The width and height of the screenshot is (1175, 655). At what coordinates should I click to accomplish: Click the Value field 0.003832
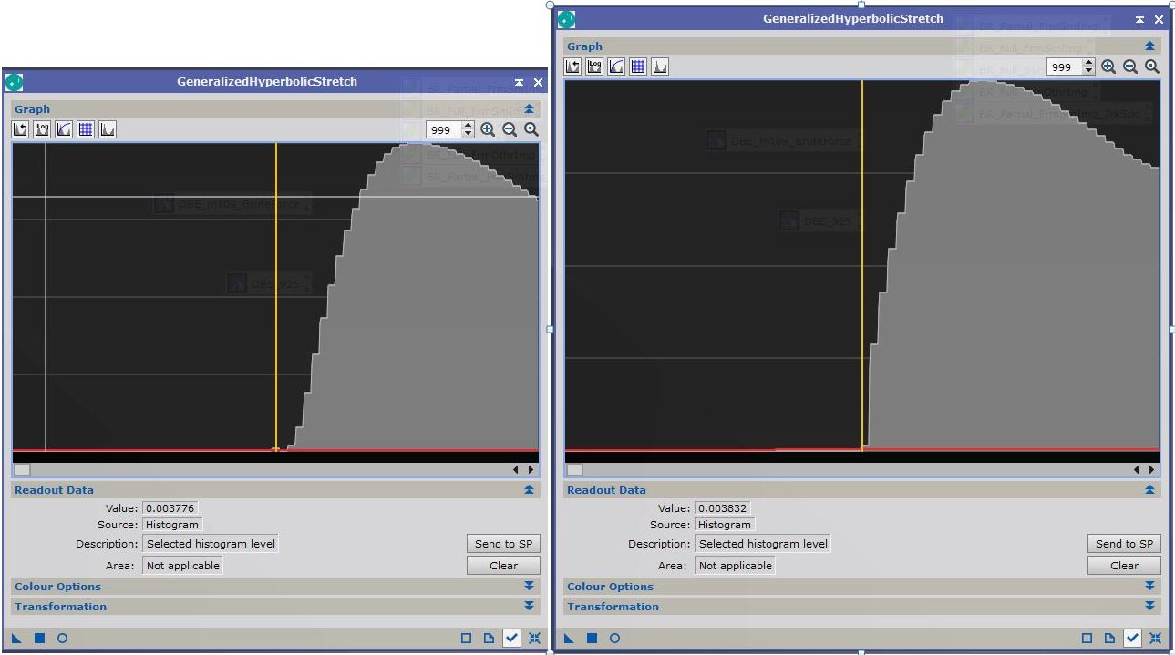pyautogui.click(x=722, y=508)
